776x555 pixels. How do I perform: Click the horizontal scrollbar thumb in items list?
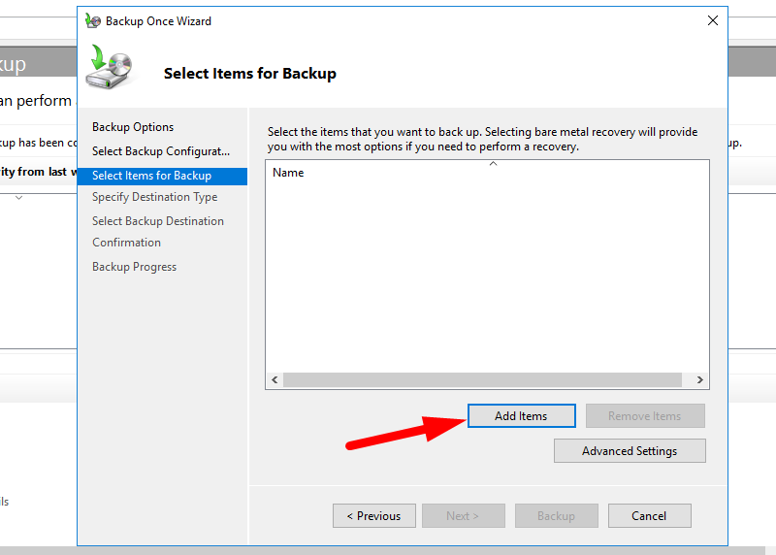(x=482, y=380)
